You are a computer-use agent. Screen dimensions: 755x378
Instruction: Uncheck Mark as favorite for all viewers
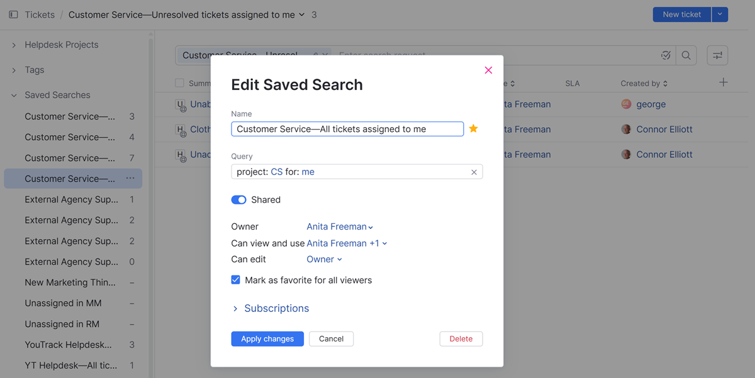(x=236, y=280)
